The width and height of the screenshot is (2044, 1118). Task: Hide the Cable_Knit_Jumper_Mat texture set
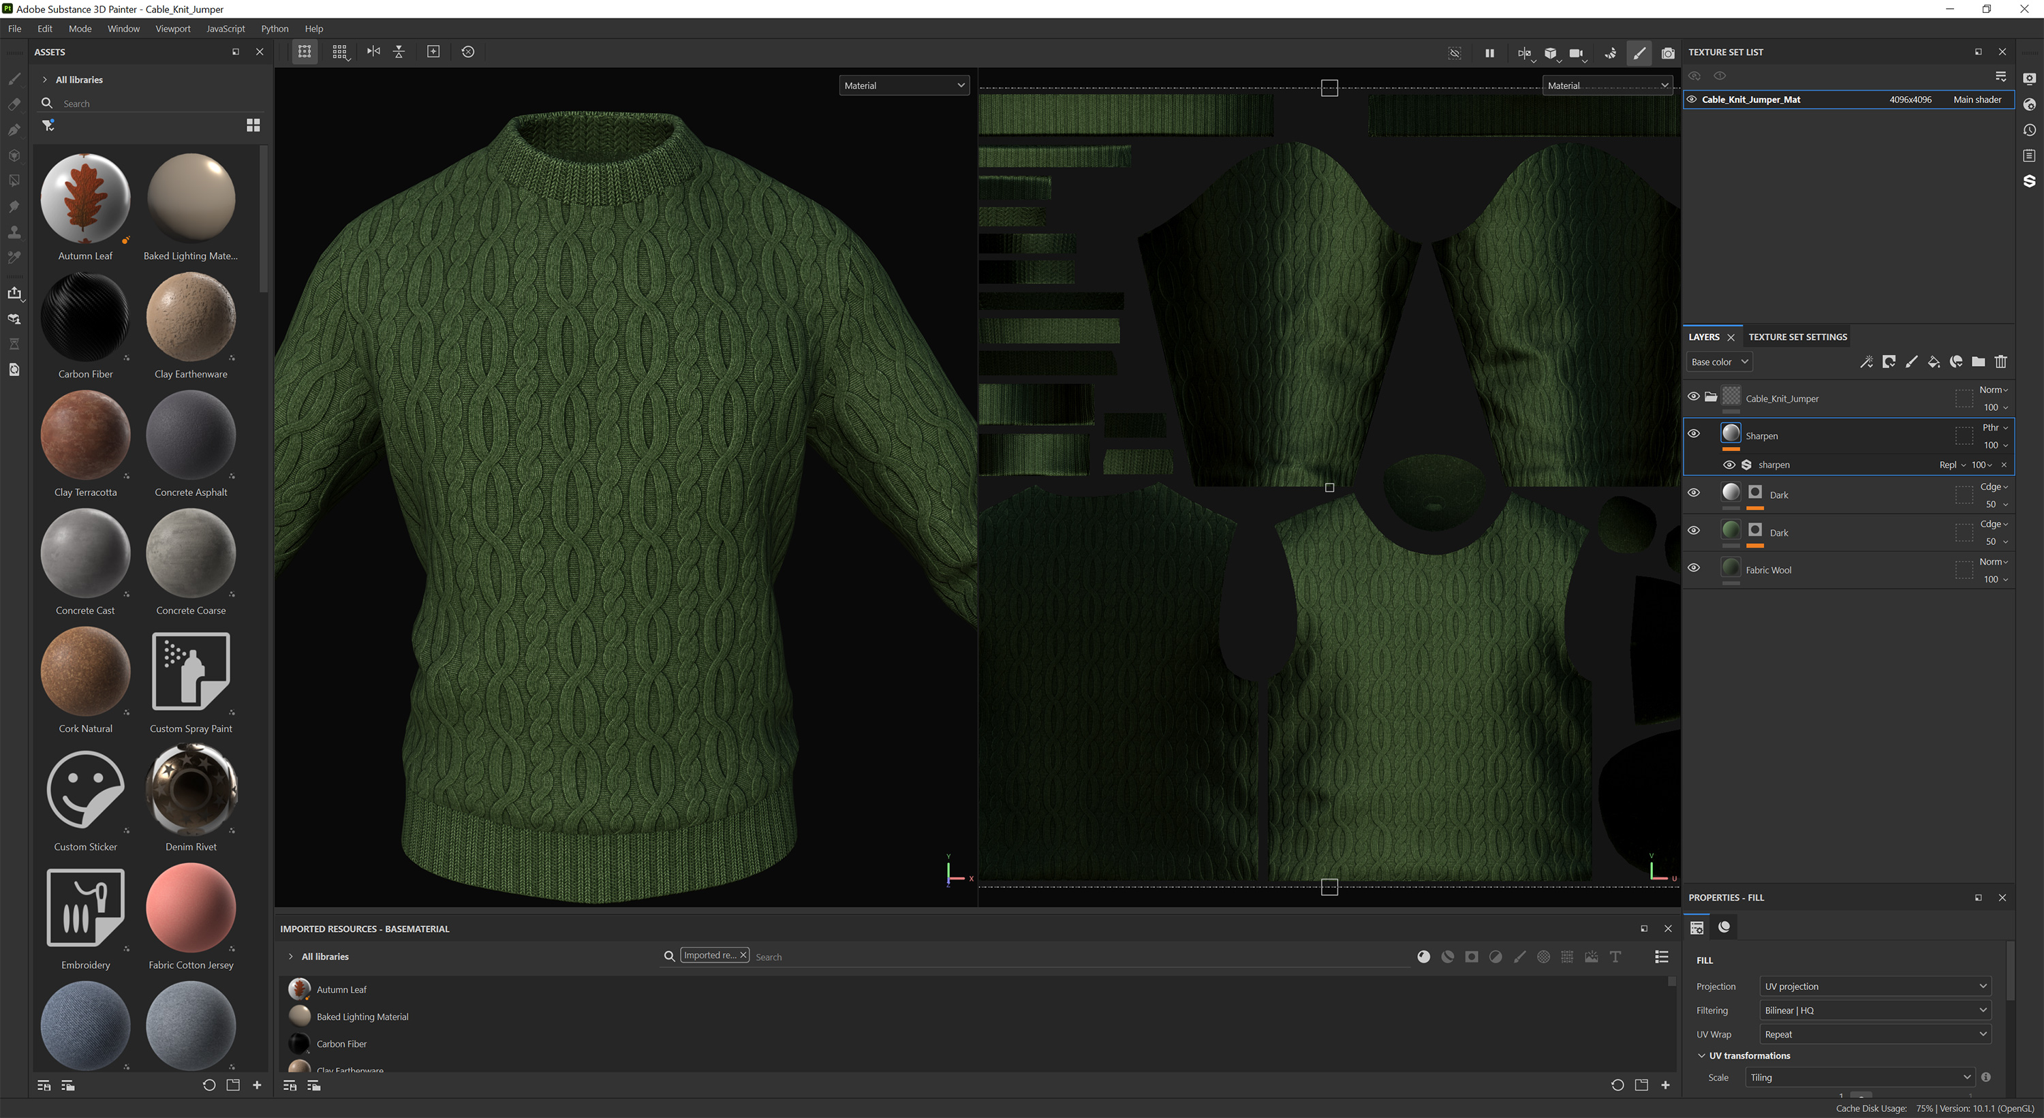point(1692,99)
